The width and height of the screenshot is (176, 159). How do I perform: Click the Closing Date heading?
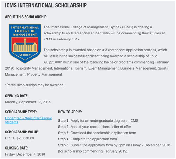17,148
